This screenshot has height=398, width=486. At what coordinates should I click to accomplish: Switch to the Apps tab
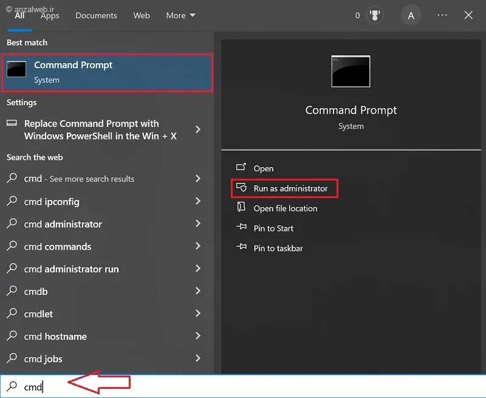(50, 15)
